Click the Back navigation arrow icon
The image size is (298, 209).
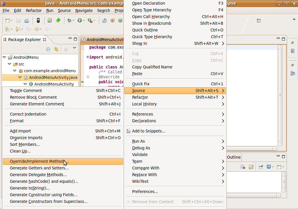coord(36,29)
